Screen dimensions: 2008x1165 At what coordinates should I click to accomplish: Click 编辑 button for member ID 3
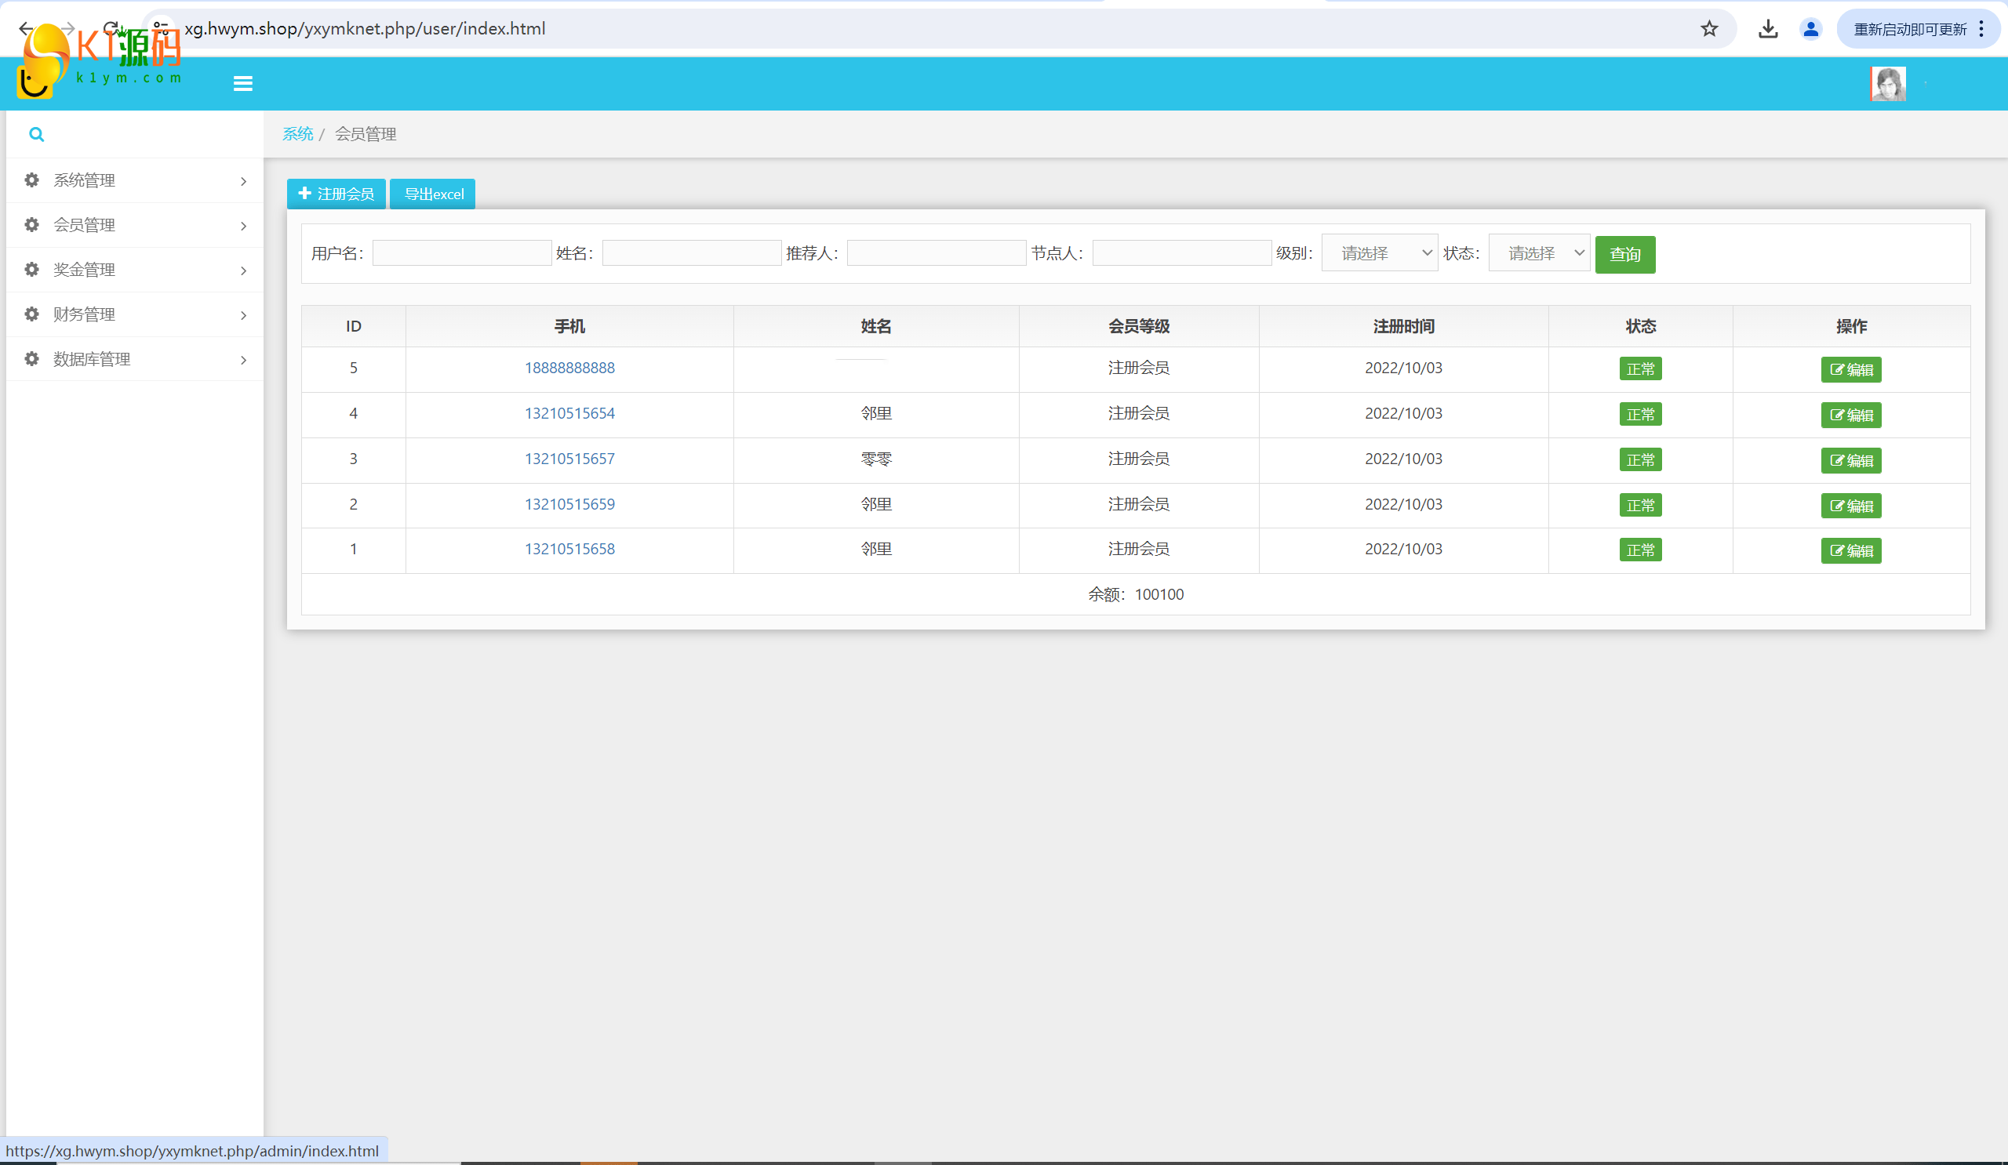pyautogui.click(x=1851, y=460)
